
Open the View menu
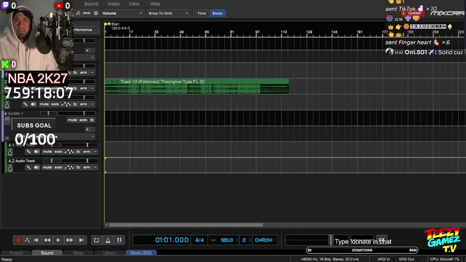point(134,4)
